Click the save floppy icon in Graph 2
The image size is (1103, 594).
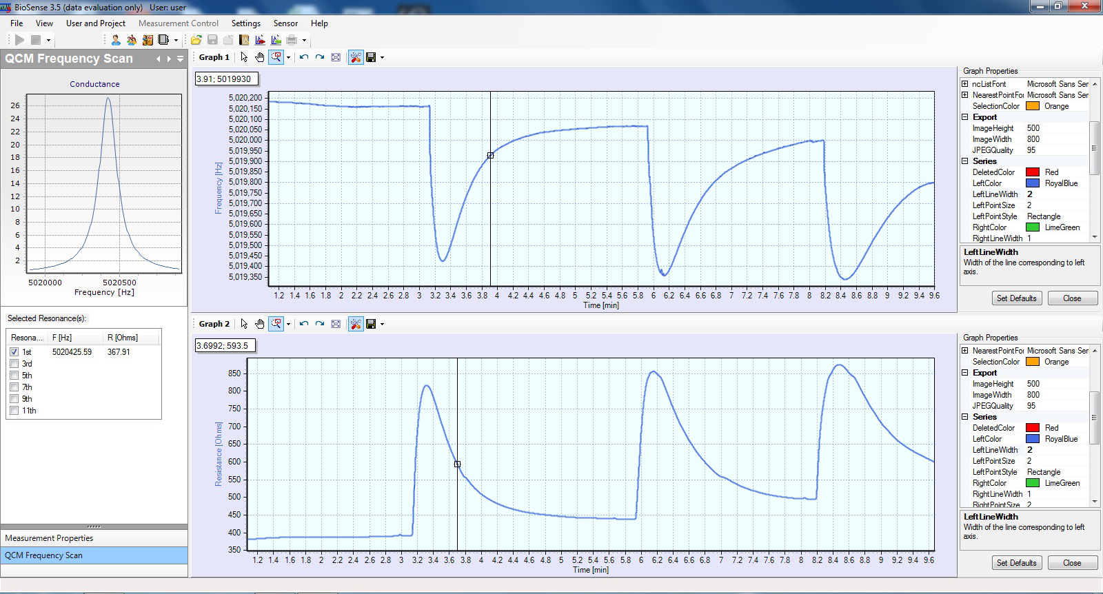click(371, 324)
